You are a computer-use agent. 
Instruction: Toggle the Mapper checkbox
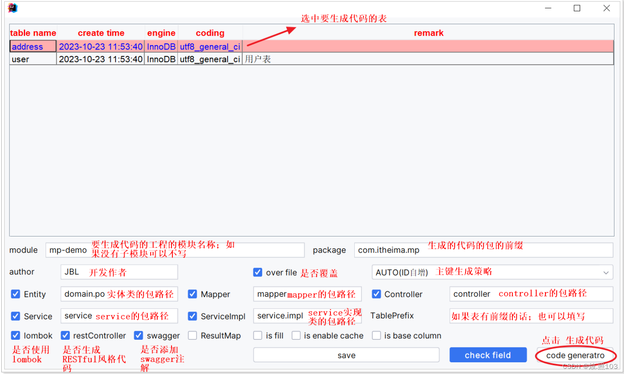[192, 294]
